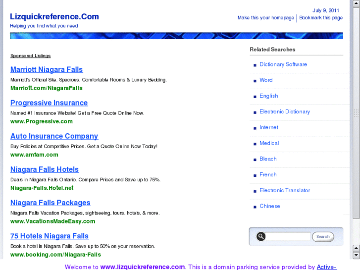The height and width of the screenshot is (270, 360).
Task: Open Auto Insurance Company listing
Action: coord(54,136)
